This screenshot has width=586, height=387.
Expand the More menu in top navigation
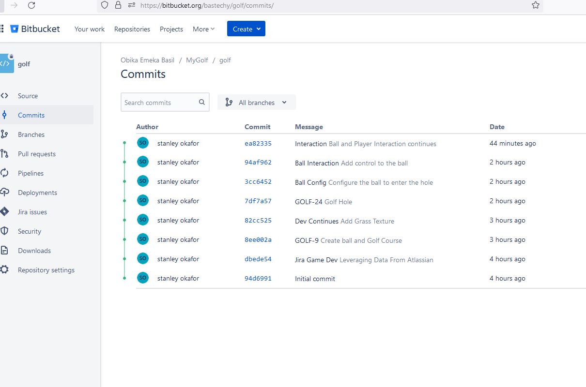203,29
